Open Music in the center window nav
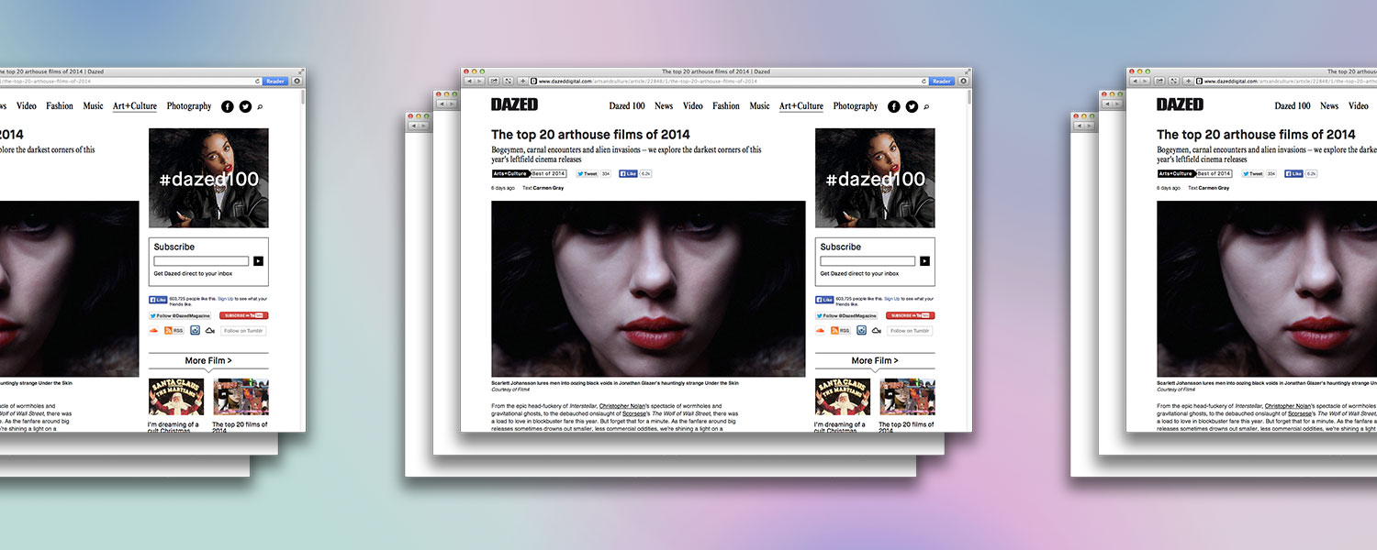The image size is (1377, 550). tap(760, 106)
